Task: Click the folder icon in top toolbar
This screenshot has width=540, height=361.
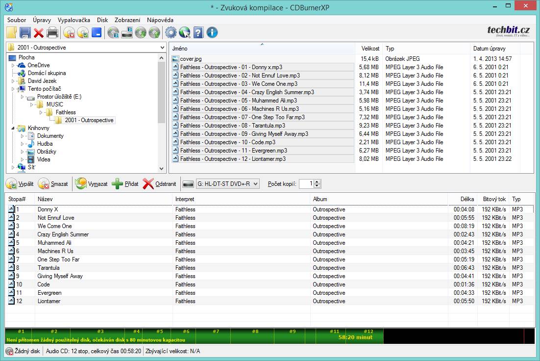Action: [x=12, y=33]
